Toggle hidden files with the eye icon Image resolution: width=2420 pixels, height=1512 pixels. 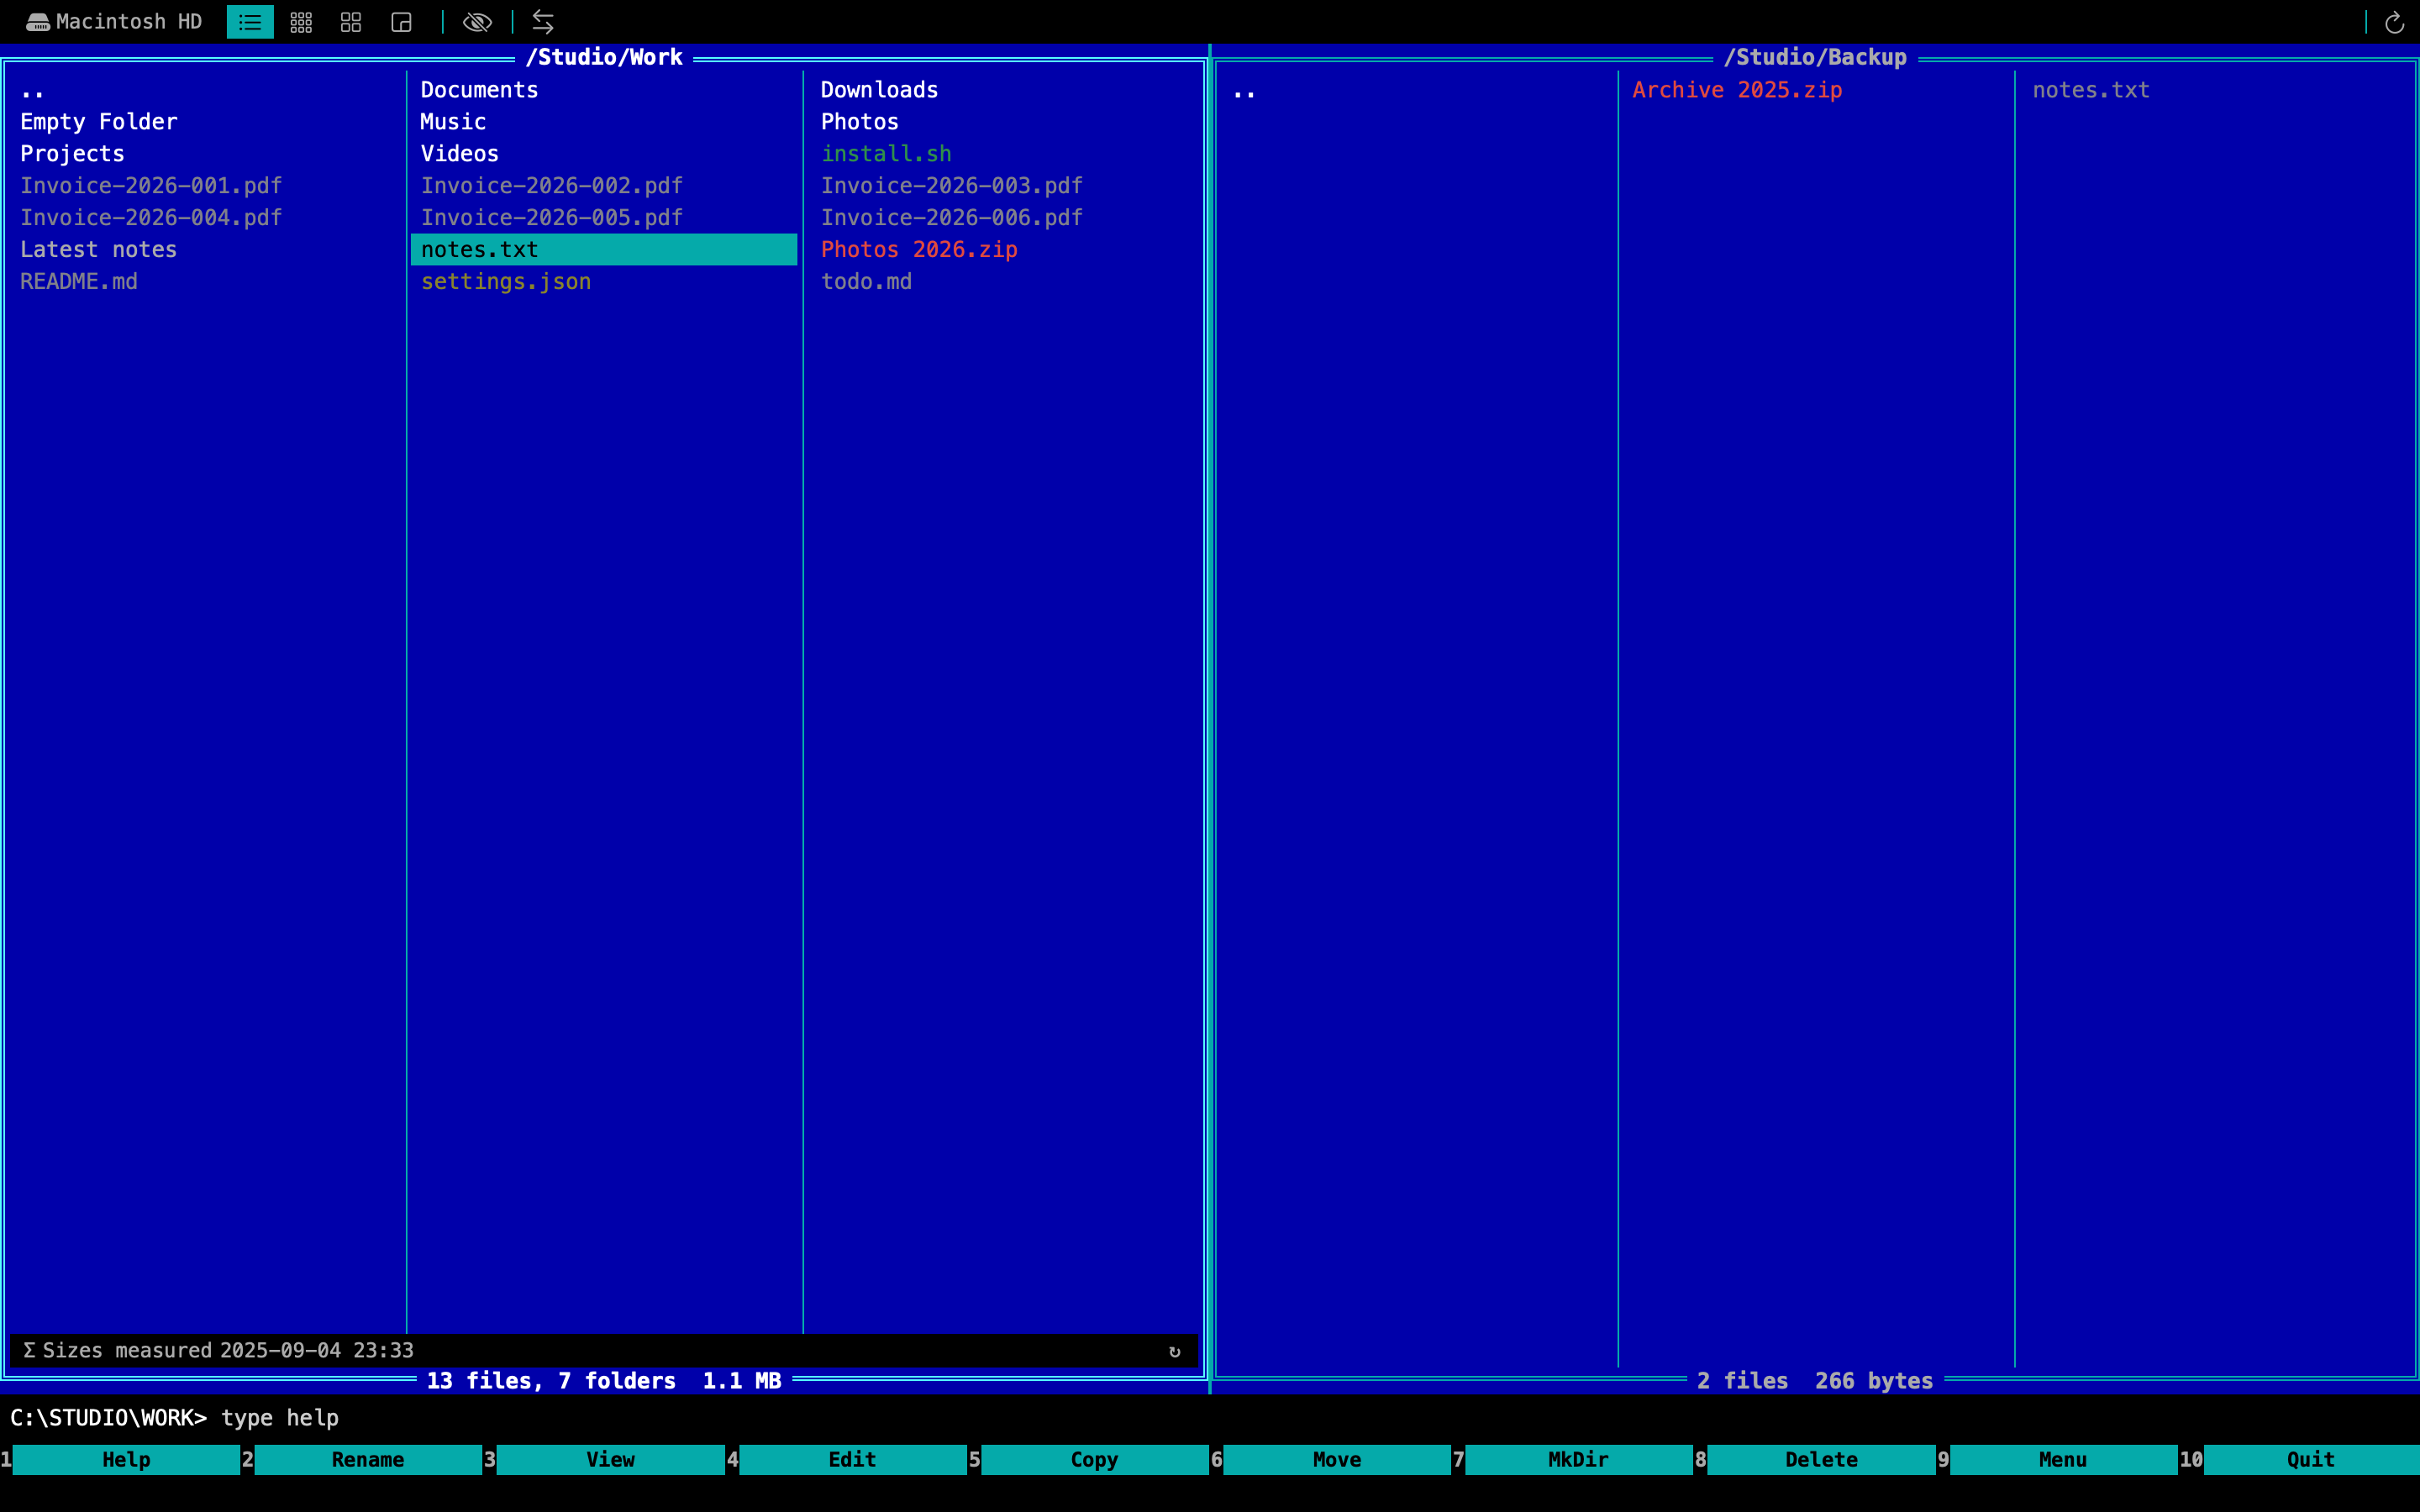[477, 22]
